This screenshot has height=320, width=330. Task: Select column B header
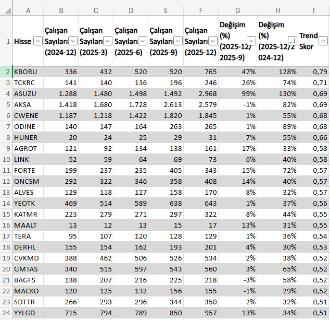point(61,10)
